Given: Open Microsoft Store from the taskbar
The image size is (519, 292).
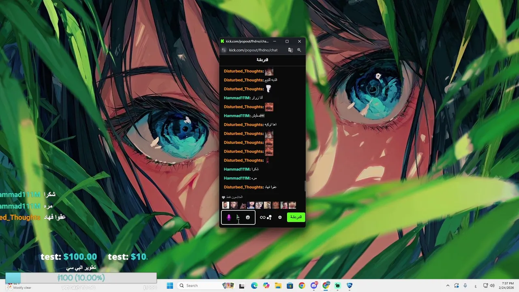Looking at the screenshot, I should 290,286.
